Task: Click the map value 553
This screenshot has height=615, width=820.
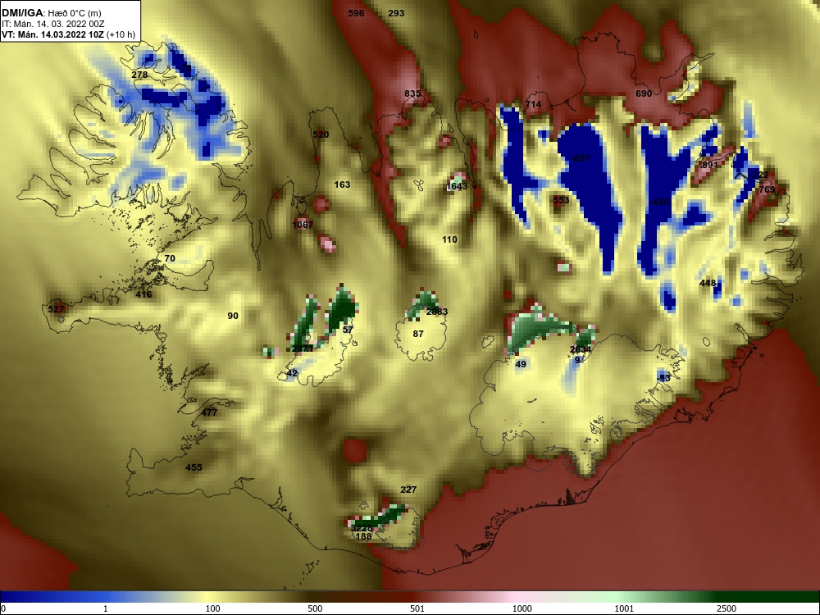Action: click(x=561, y=200)
